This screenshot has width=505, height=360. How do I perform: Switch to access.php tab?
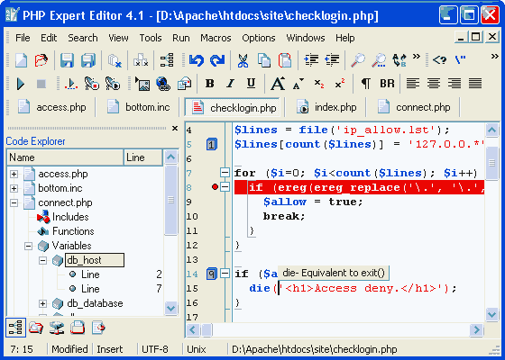(52, 107)
